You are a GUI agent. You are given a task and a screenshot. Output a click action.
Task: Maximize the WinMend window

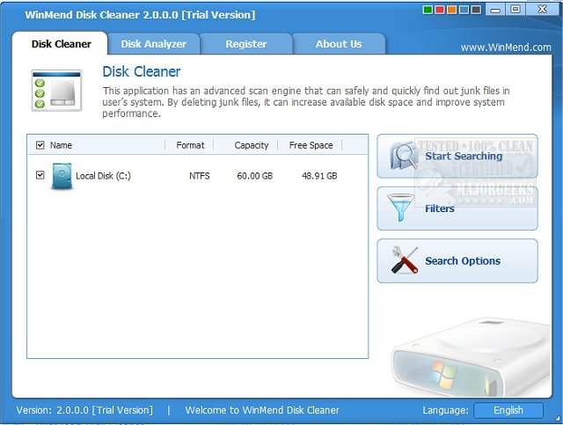click(515, 9)
